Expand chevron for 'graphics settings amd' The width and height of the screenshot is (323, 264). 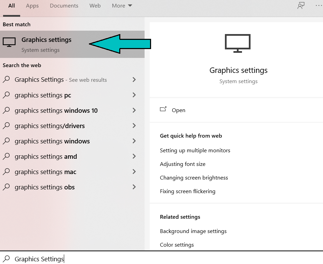click(x=134, y=156)
